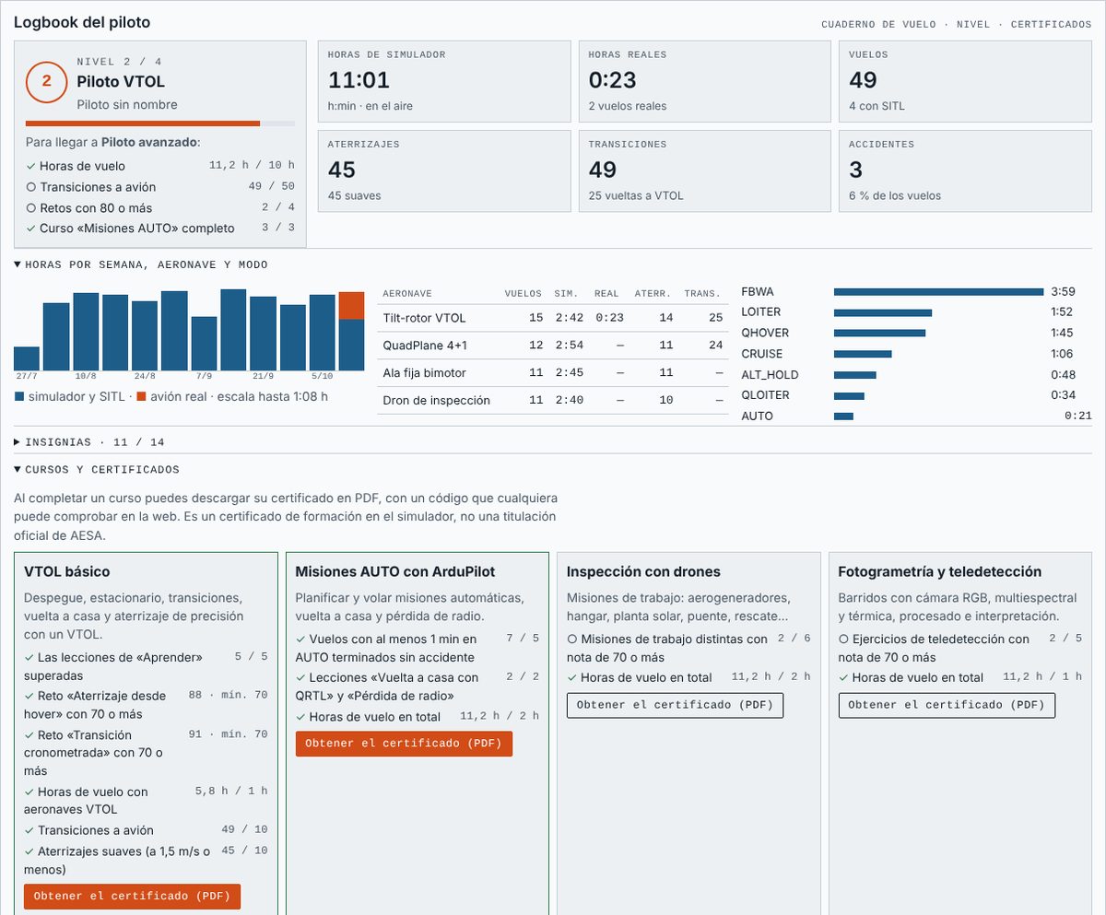
Task: Click circle icon beside Ejercicios de teledetección
Action: pos(843,639)
